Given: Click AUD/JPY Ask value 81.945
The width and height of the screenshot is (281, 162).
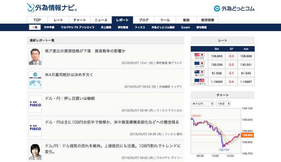Looking at the screenshot, I should 246,73.
